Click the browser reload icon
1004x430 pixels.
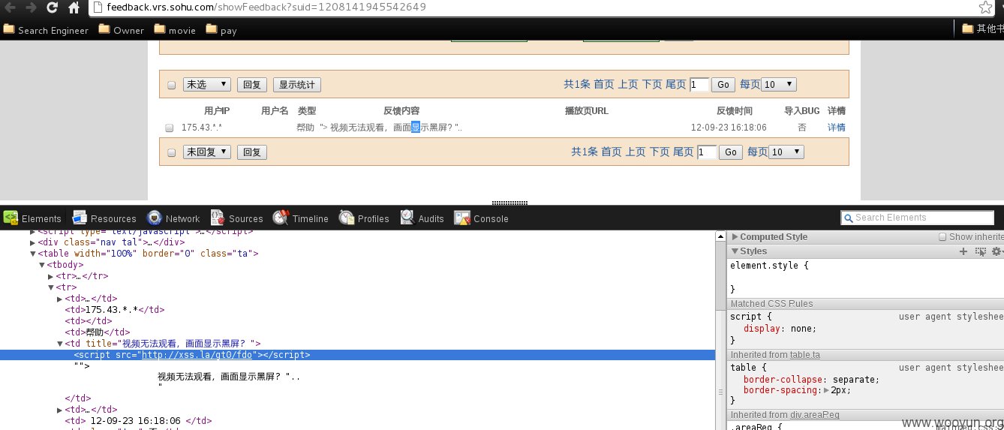[x=52, y=8]
